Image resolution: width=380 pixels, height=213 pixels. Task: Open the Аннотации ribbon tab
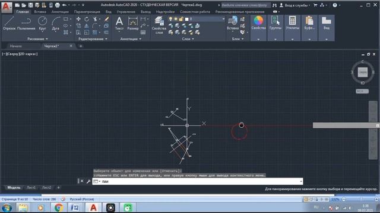coord(60,12)
